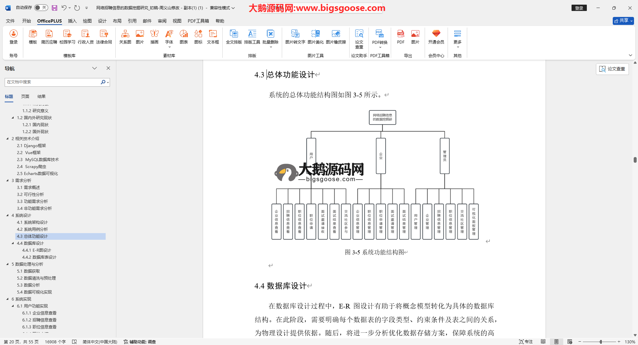Open the 插入 ribbon tab
Screen dimensions: 638x345
72,21
